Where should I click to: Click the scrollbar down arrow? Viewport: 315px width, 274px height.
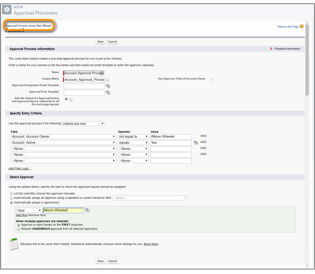click(x=307, y=266)
